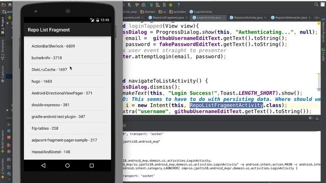Open the Search Everywhere magnifier
The width and height of the screenshot is (326, 183).
coord(316,5)
